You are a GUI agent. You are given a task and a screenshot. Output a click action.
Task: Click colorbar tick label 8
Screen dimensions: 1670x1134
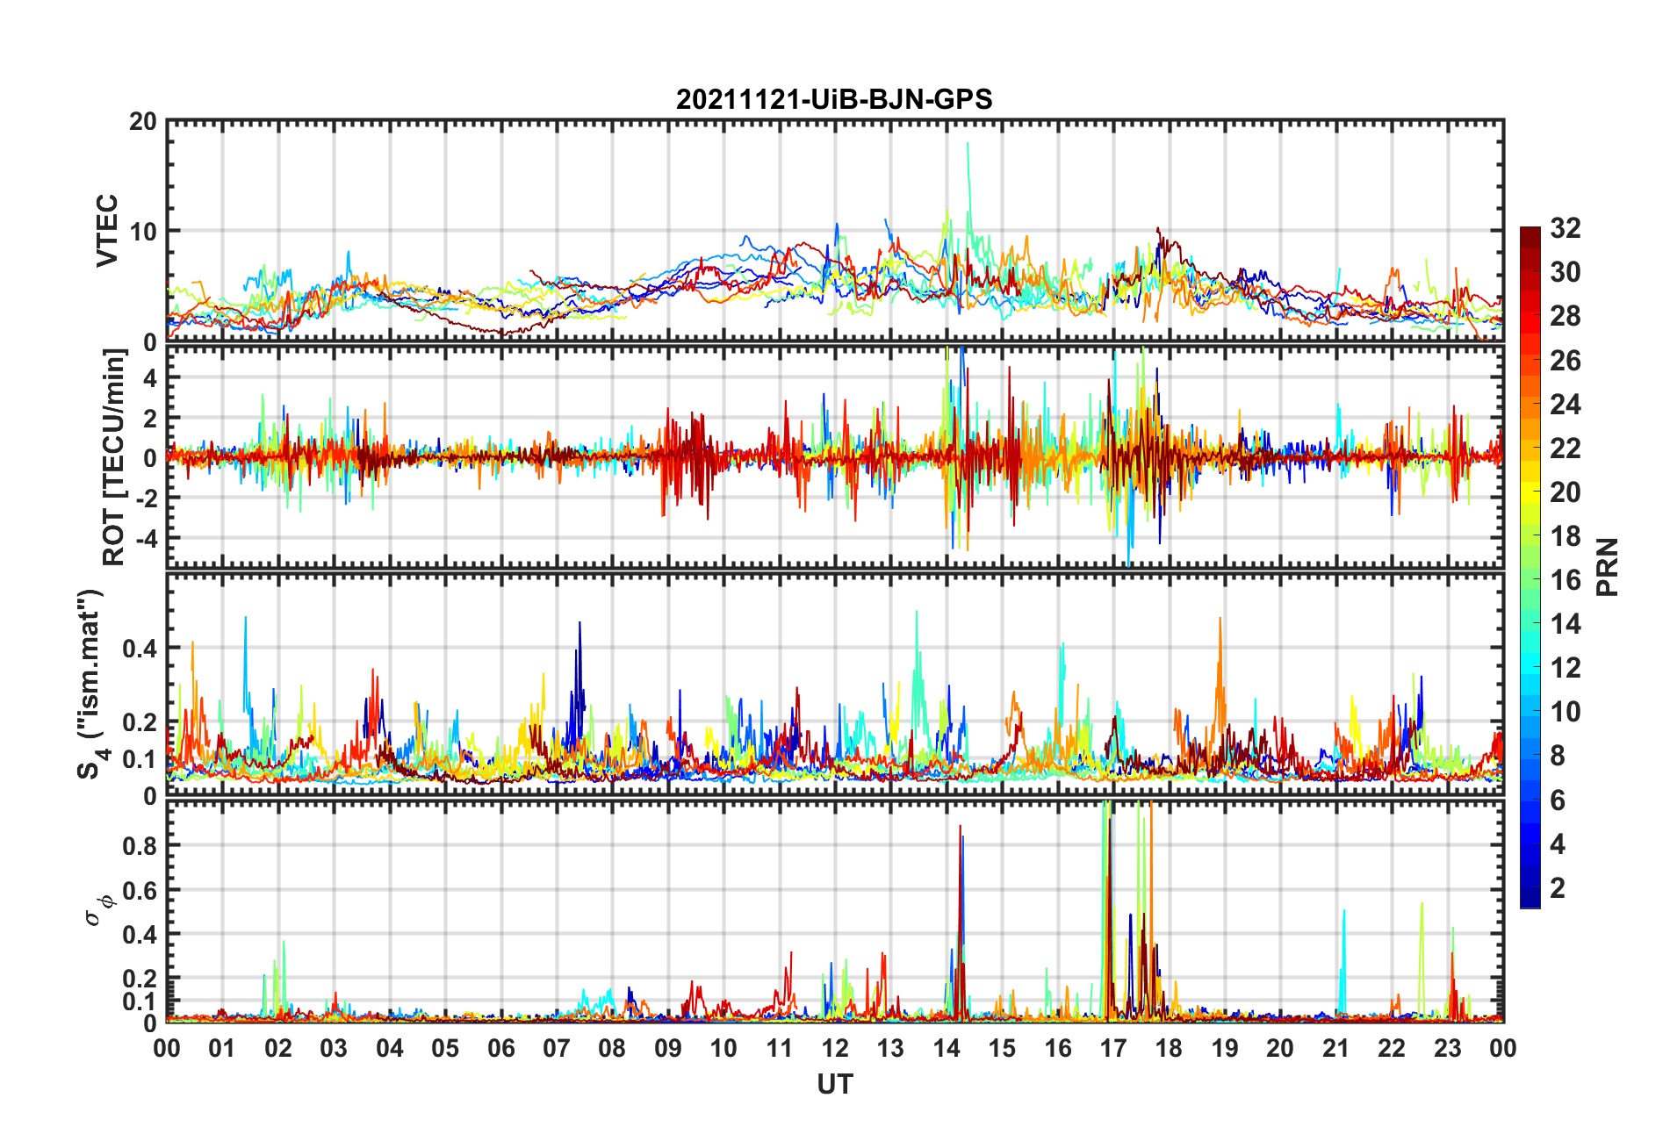(1558, 756)
